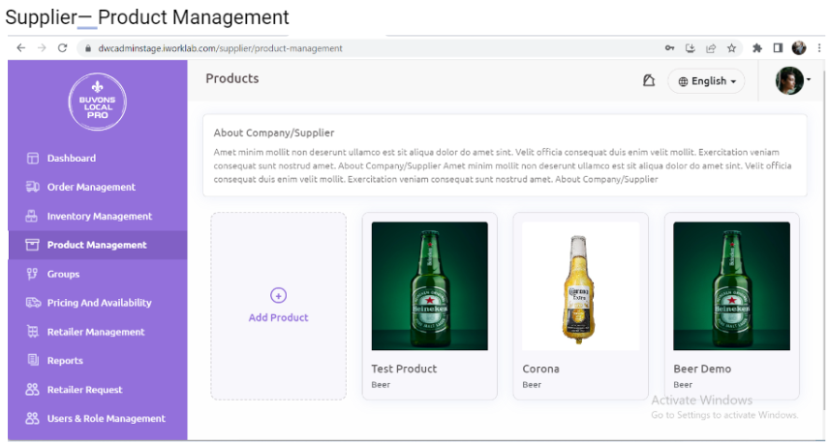The width and height of the screenshot is (829, 444).
Task: Open the user profile avatar dropdown
Action: [791, 81]
